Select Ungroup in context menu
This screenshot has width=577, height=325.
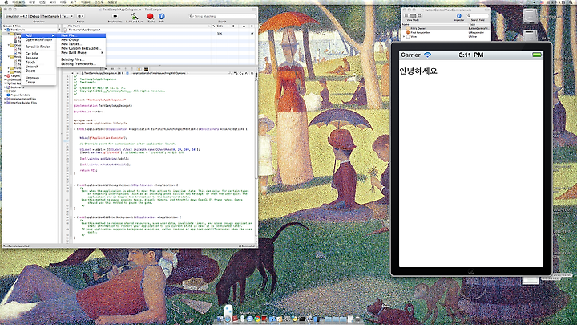click(x=38, y=78)
